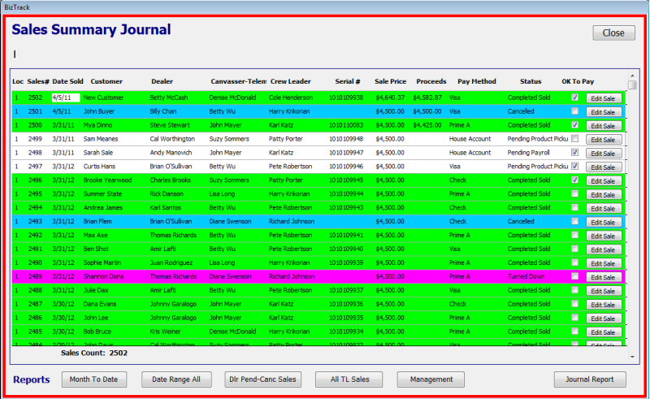Click the vertical scrollbar thumb
The image size is (650, 399).
632,85
